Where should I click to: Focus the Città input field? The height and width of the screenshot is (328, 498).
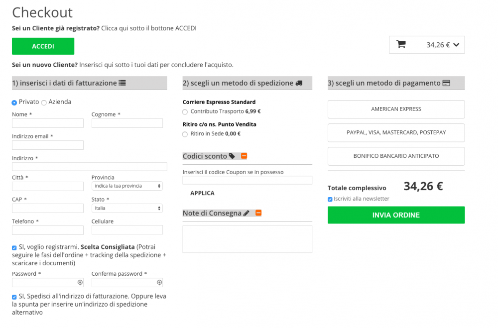point(48,186)
